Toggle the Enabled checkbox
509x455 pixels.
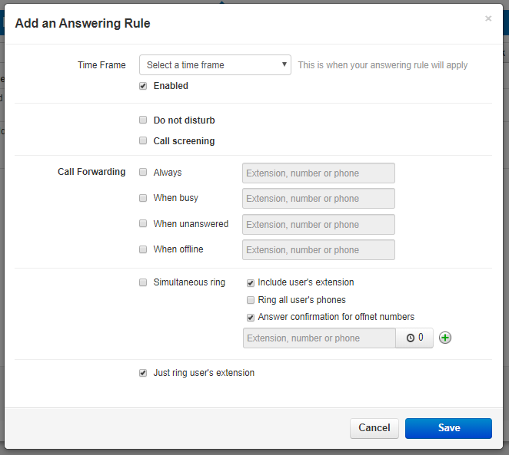click(x=143, y=86)
